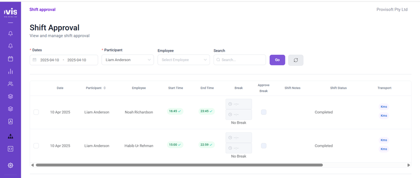Viewport: 420px width, 178px height.
Task: Enable Approve Break for Noah Richardson's shift
Action: pyautogui.click(x=263, y=112)
